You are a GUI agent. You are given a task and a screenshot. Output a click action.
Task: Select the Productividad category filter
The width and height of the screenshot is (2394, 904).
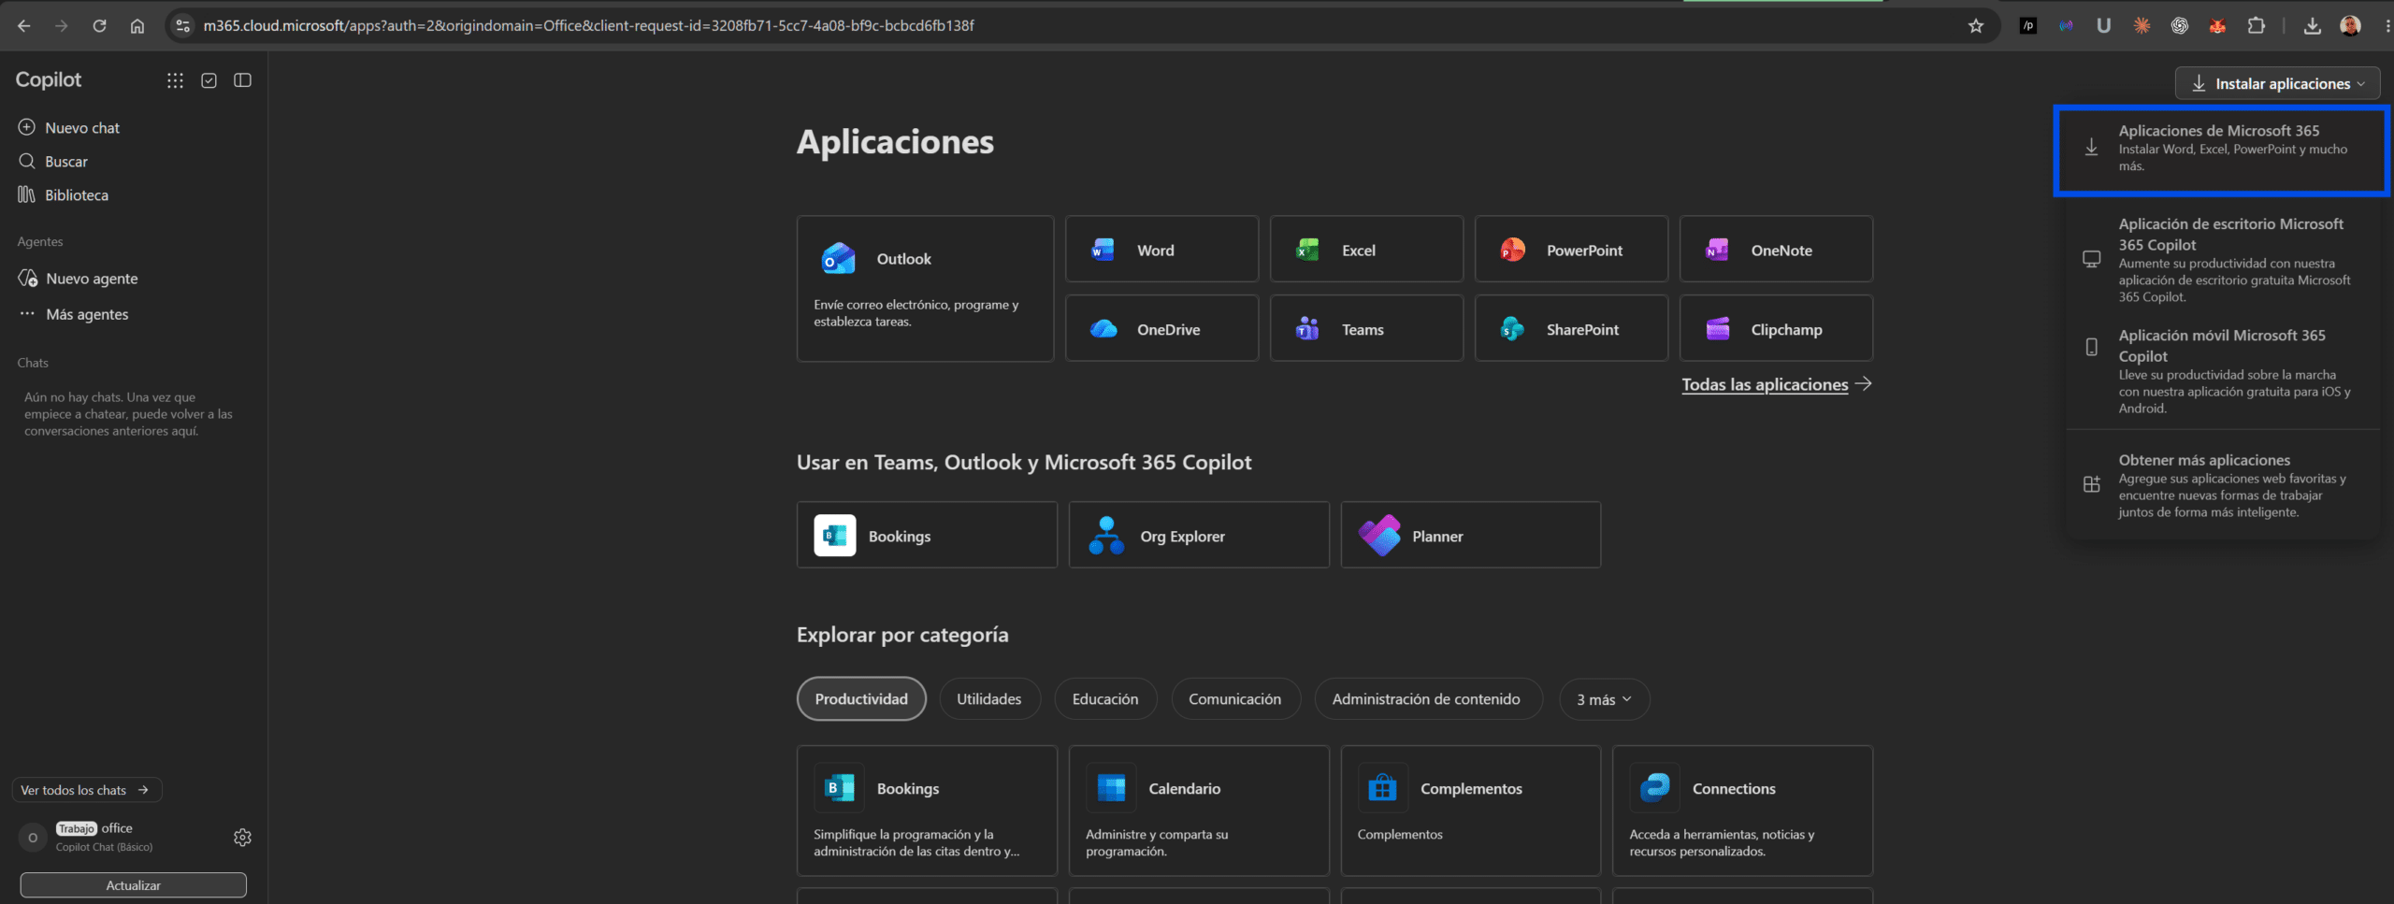pos(861,699)
